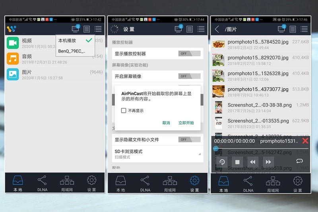Tap the active 设置 gear in settings screen
This screenshot has width=318, height=212.
click(x=194, y=180)
